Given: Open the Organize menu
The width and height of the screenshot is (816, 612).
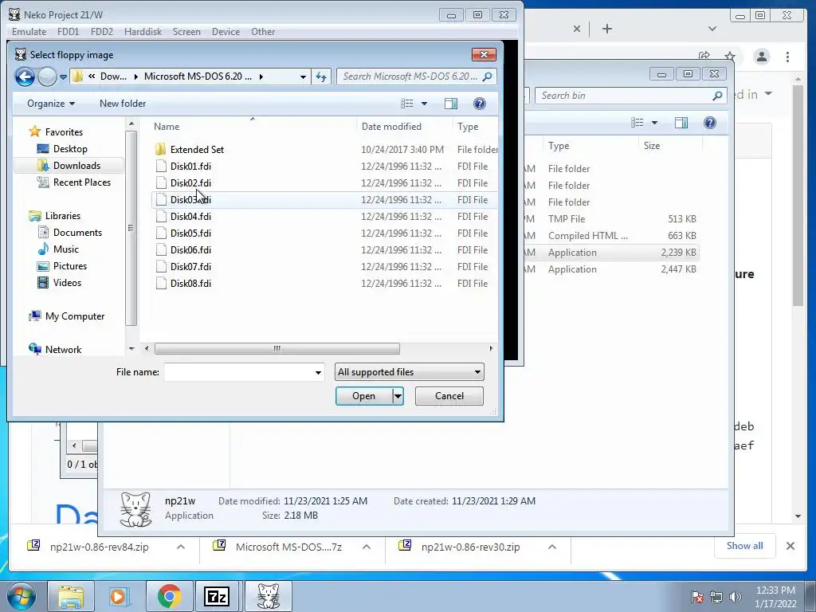Looking at the screenshot, I should coord(51,104).
